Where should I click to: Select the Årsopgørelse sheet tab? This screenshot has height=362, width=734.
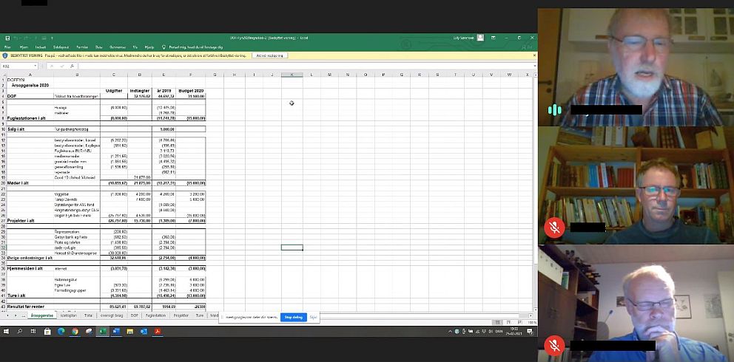42,315
